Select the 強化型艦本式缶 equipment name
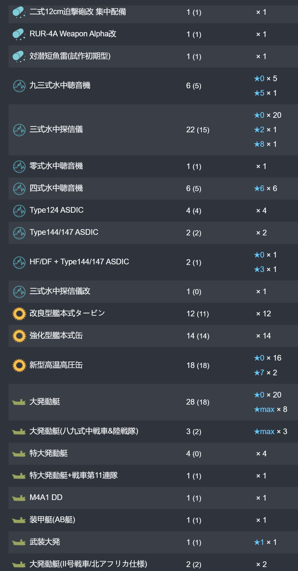Image resolution: width=298 pixels, height=571 pixels. coord(56,336)
